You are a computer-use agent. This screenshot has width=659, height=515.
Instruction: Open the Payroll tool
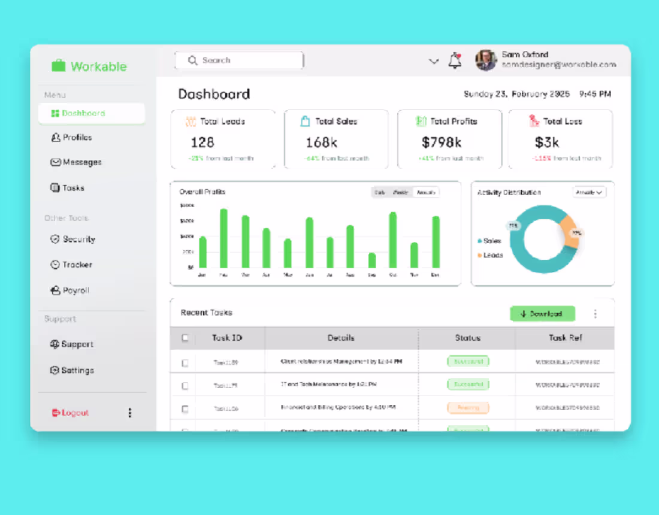(55, 290)
